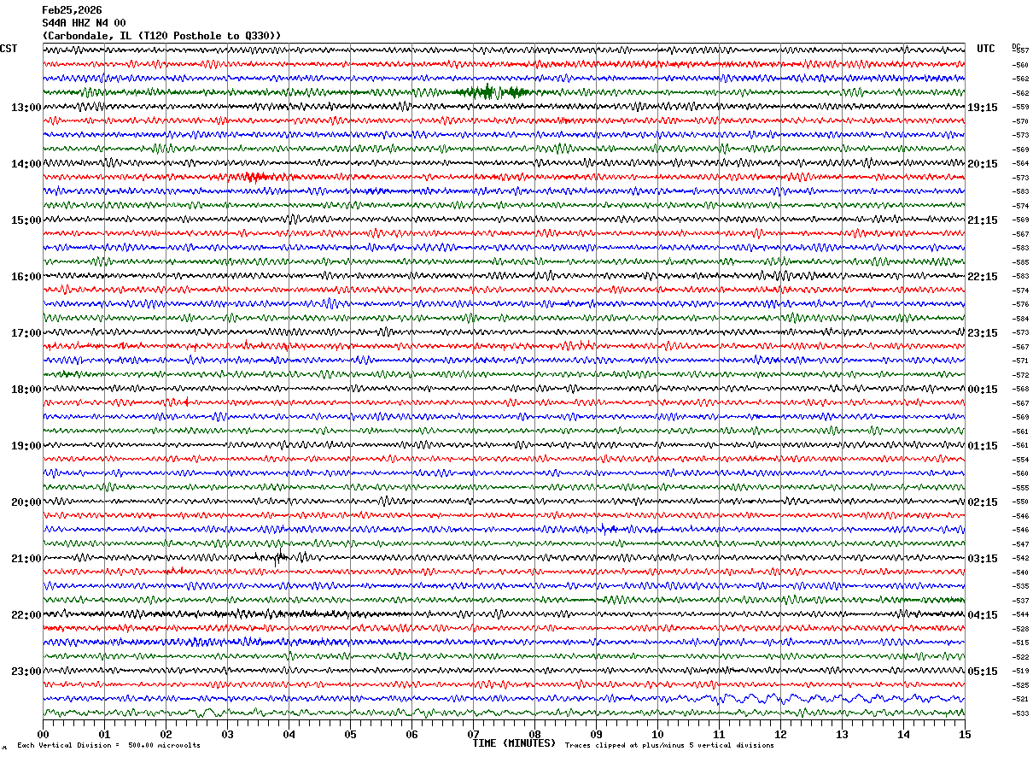The height and width of the screenshot is (757, 1033).
Task: Click the TIME (MINUTES) axis title
Action: click(x=514, y=743)
